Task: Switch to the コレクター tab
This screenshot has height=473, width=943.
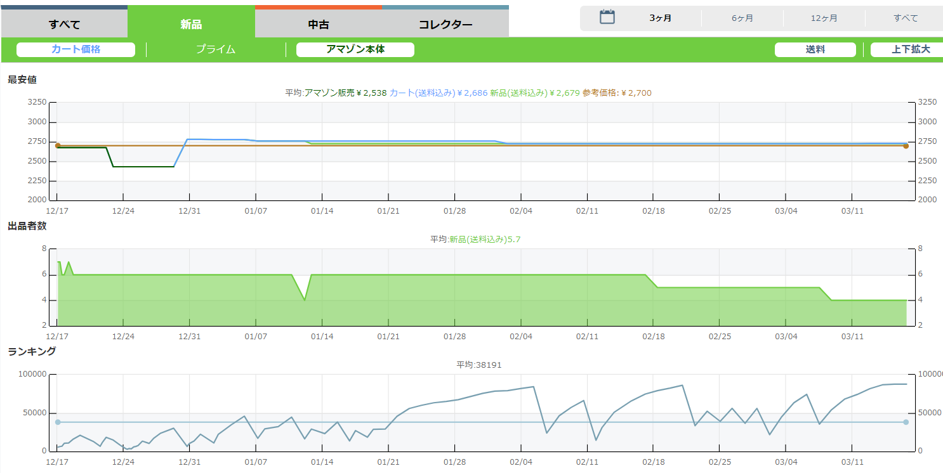Action: [445, 25]
